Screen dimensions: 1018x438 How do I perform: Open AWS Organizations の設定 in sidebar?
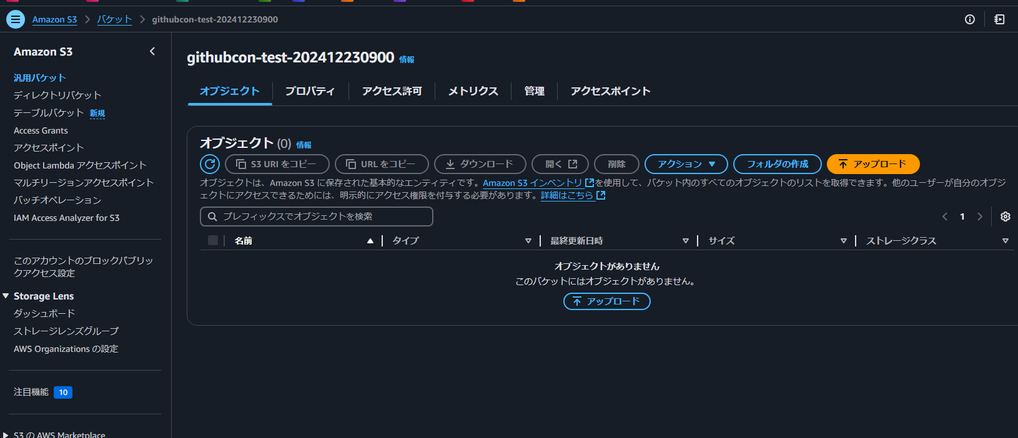tap(66, 349)
